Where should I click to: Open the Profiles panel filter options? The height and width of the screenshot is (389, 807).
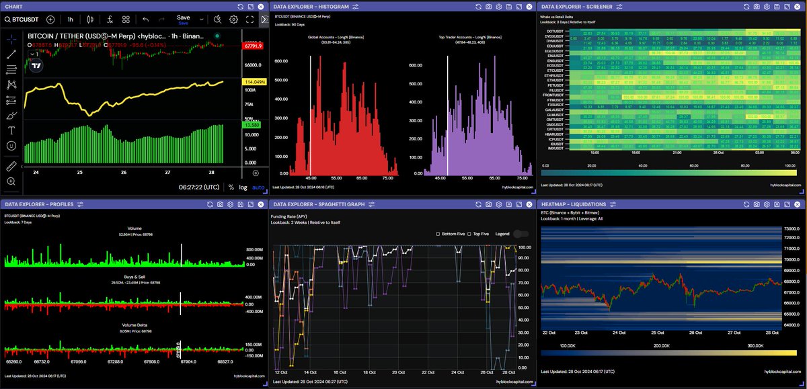[80, 204]
